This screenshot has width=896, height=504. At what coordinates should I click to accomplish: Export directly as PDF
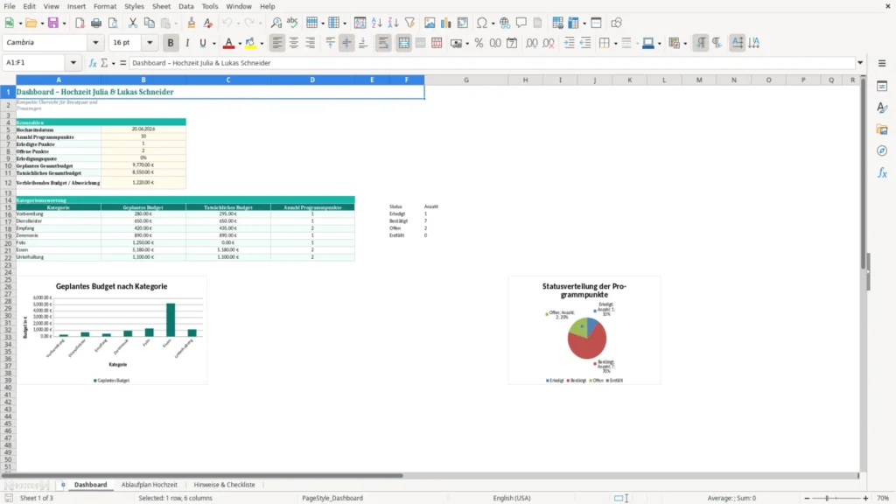pos(80,23)
